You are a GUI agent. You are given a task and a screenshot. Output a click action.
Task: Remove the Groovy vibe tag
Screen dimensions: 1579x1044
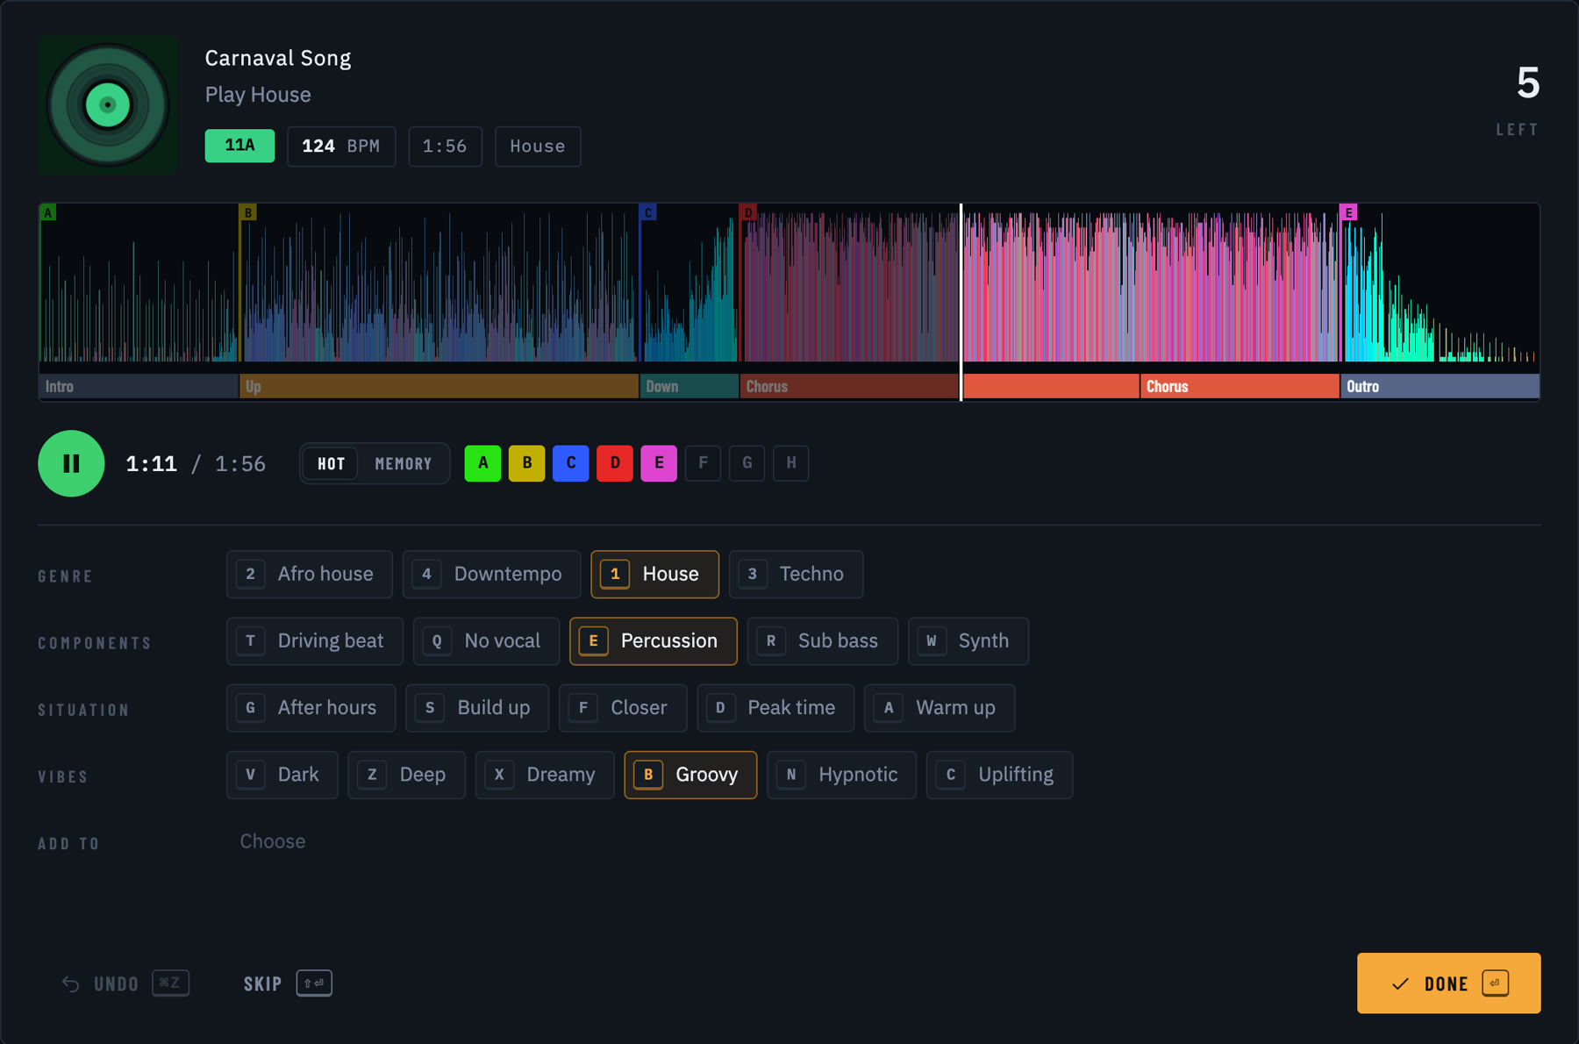point(690,775)
